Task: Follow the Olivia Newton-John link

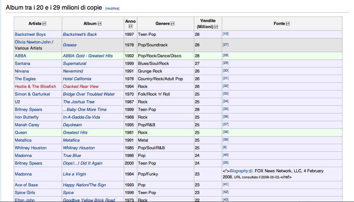Action: 33,42
